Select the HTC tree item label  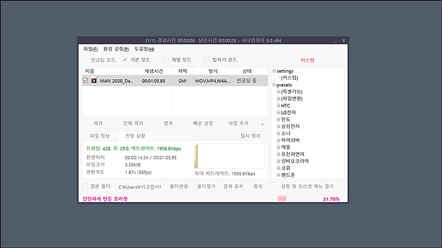pyautogui.click(x=285, y=106)
